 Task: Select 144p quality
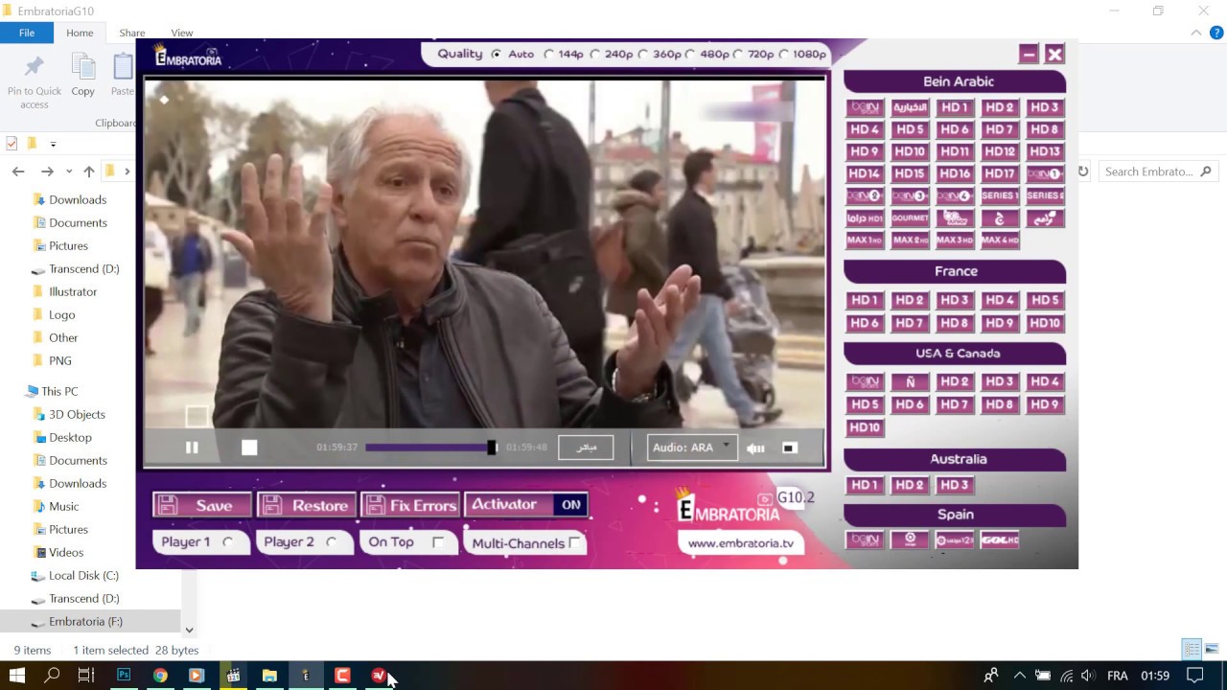click(549, 55)
